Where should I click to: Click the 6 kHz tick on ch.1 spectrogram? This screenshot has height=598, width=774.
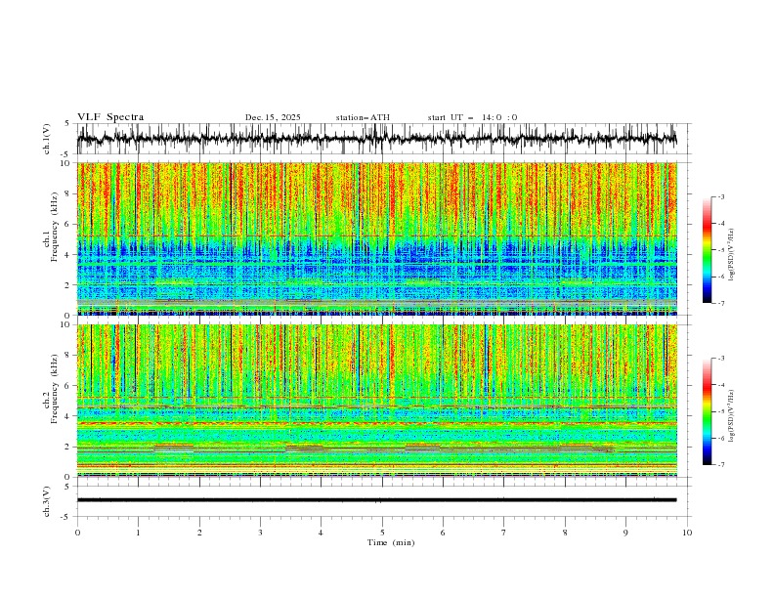pyautogui.click(x=69, y=224)
